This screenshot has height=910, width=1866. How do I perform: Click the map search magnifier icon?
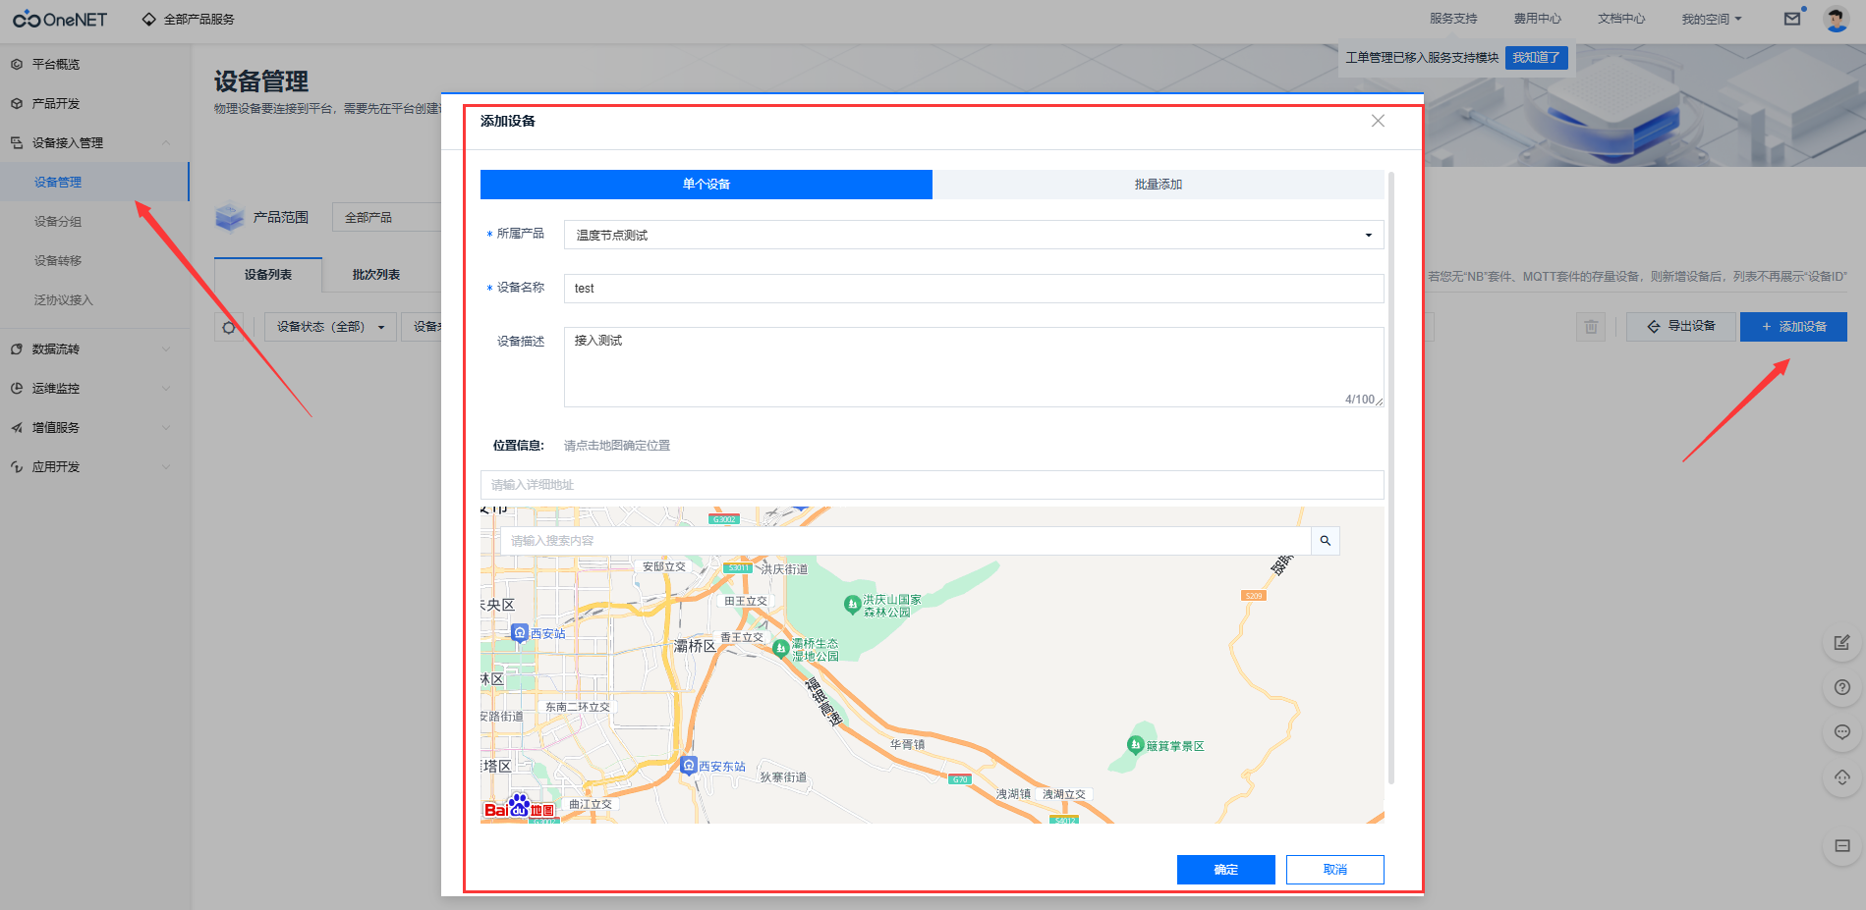[1325, 541]
